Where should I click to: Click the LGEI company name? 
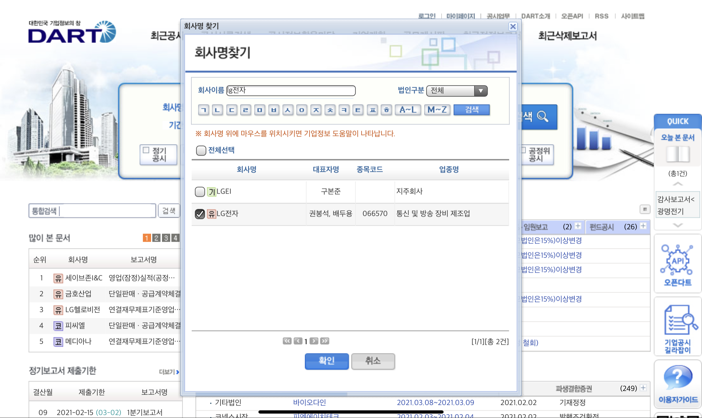pyautogui.click(x=224, y=191)
